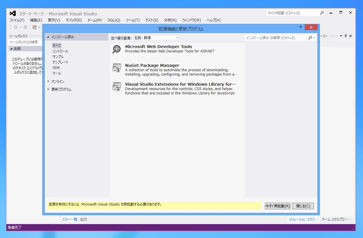
Task: Switch to the エラー一覧 tab
Action: [69, 219]
